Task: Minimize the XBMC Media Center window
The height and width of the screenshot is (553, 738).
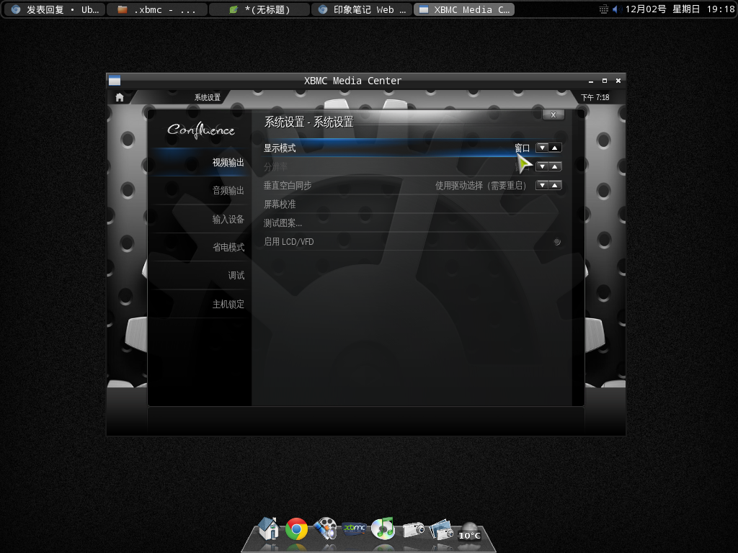Action: tap(591, 81)
